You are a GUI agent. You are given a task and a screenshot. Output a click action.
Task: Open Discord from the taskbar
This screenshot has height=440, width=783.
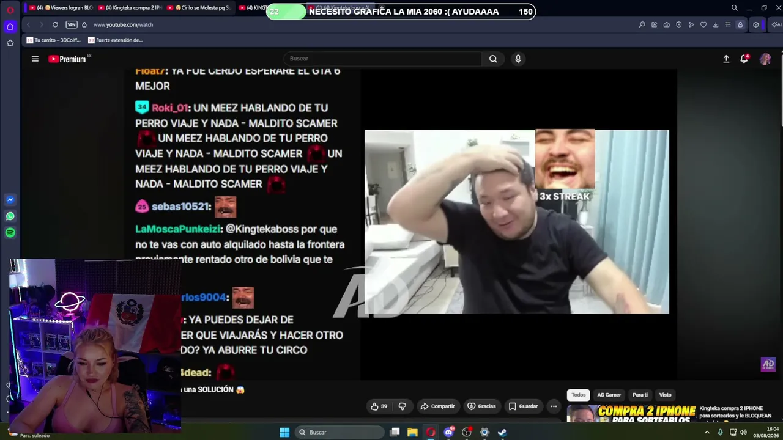click(449, 432)
